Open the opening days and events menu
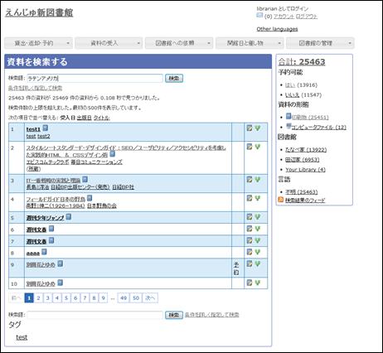 250,43
